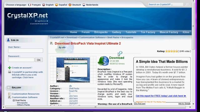
Task: Select Bricopacks in the sidebar tree
Action: (x=22, y=103)
